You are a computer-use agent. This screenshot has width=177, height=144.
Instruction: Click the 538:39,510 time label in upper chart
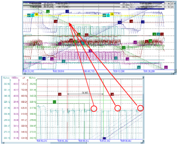[x=58, y=71]
